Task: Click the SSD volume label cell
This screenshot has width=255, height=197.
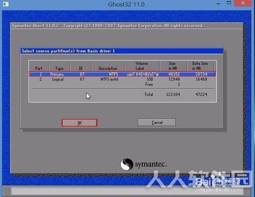Action: pos(150,79)
